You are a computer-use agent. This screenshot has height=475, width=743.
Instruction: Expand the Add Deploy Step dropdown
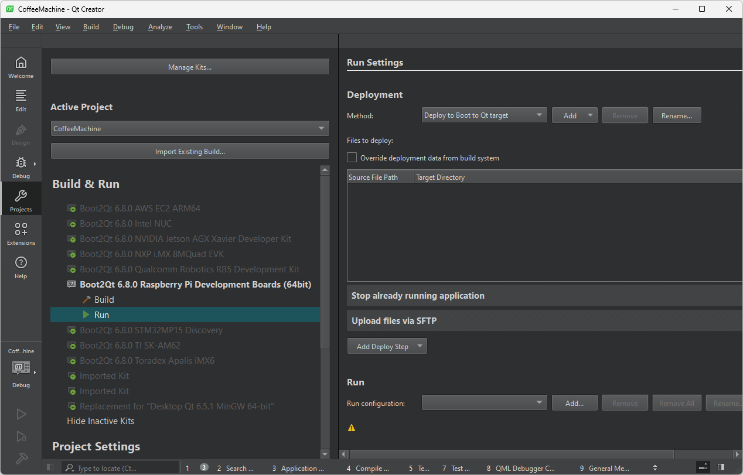pos(387,346)
